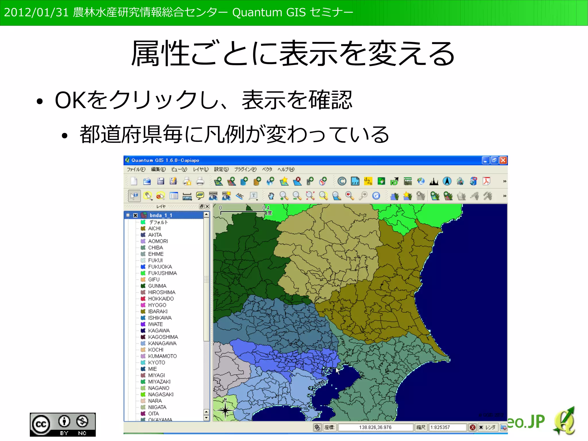Image resolution: width=588 pixels, height=441 pixels.
Task: Float the レイヤ panel with its undock button
Action: [202, 207]
